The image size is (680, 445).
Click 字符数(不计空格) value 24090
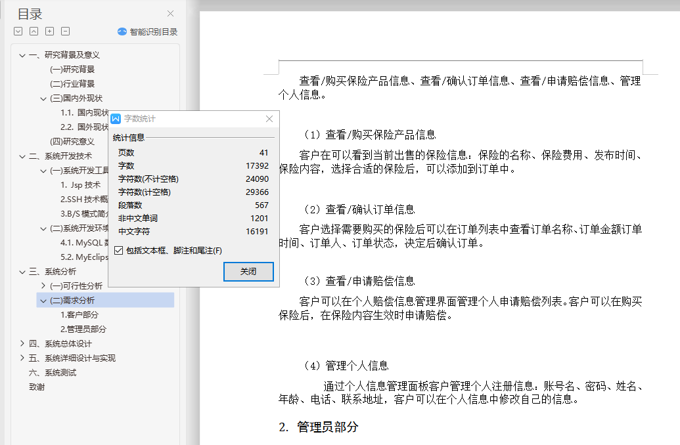point(257,179)
